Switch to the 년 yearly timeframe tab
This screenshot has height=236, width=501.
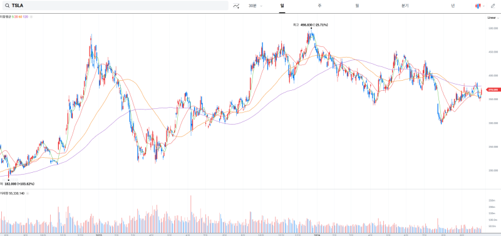[x=453, y=6]
